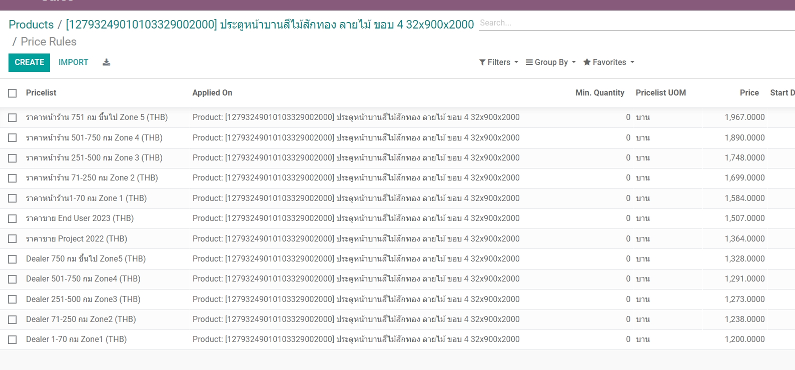The image size is (795, 370).
Task: Sort by Min. Quantity column header
Action: tap(599, 93)
